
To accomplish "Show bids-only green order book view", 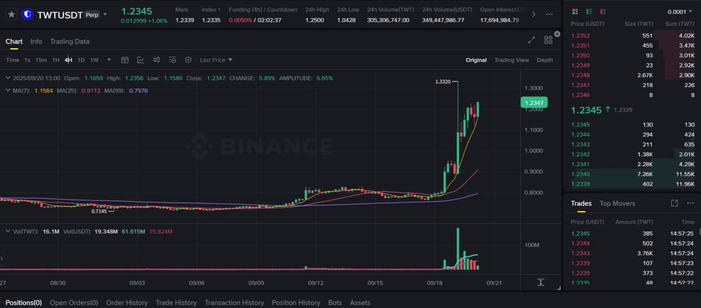I will click(589, 11).
